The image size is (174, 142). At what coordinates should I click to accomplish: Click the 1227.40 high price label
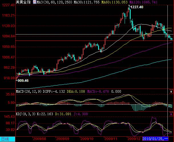(137, 7)
